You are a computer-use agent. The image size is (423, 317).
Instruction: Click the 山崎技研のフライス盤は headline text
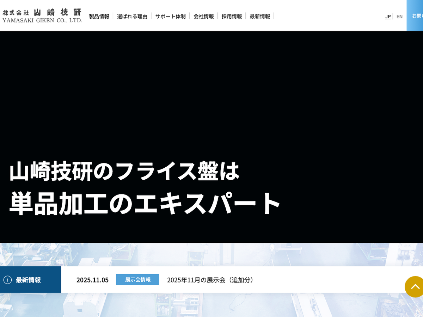click(x=124, y=171)
